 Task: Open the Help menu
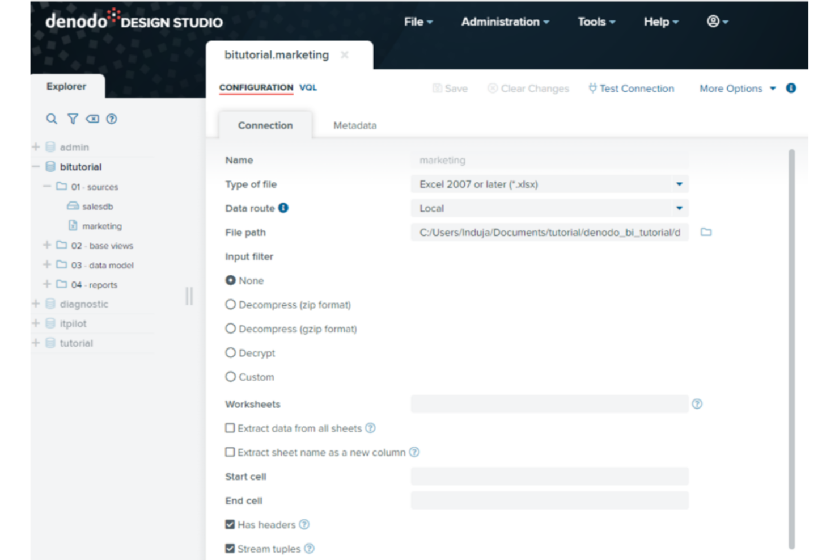point(661,22)
